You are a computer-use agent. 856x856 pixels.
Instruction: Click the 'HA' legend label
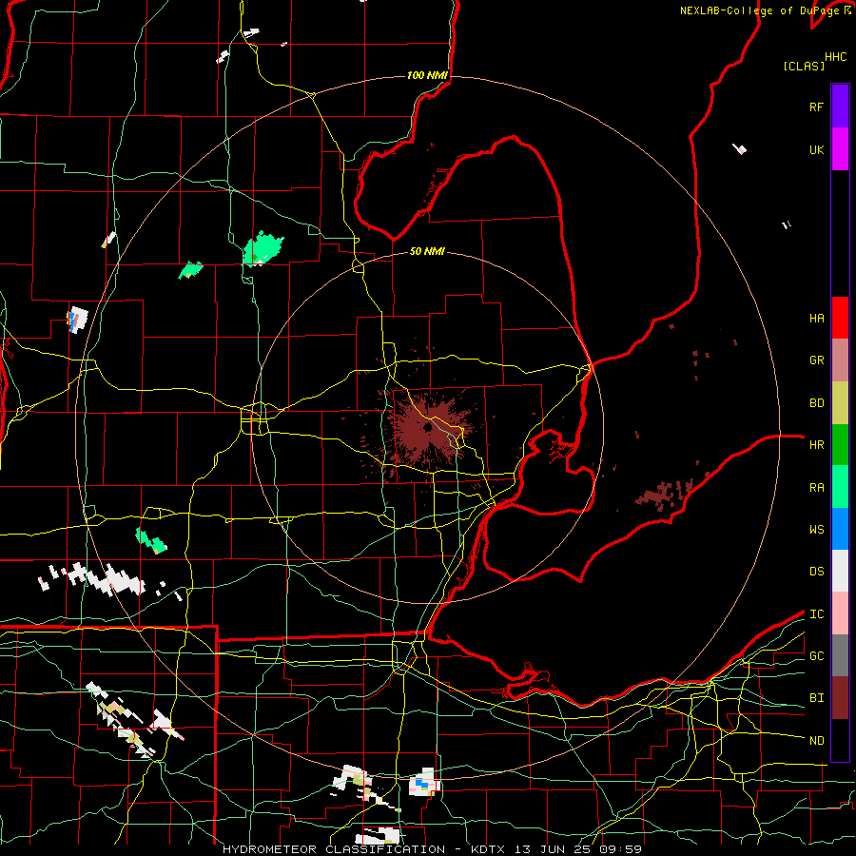pyautogui.click(x=816, y=318)
